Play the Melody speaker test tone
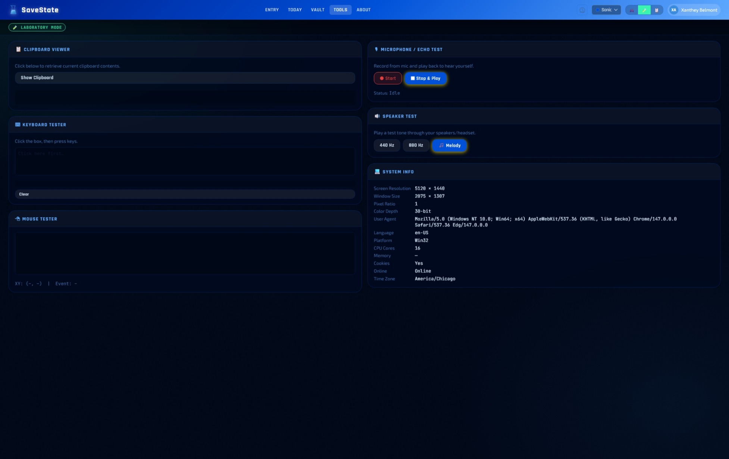The height and width of the screenshot is (459, 729). [449, 145]
